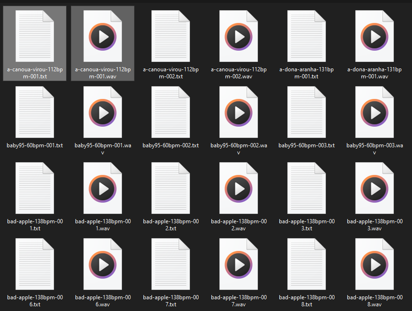Click bad-apple-138bpm-002.txt filename label
The height and width of the screenshot is (311, 412).
171,225
